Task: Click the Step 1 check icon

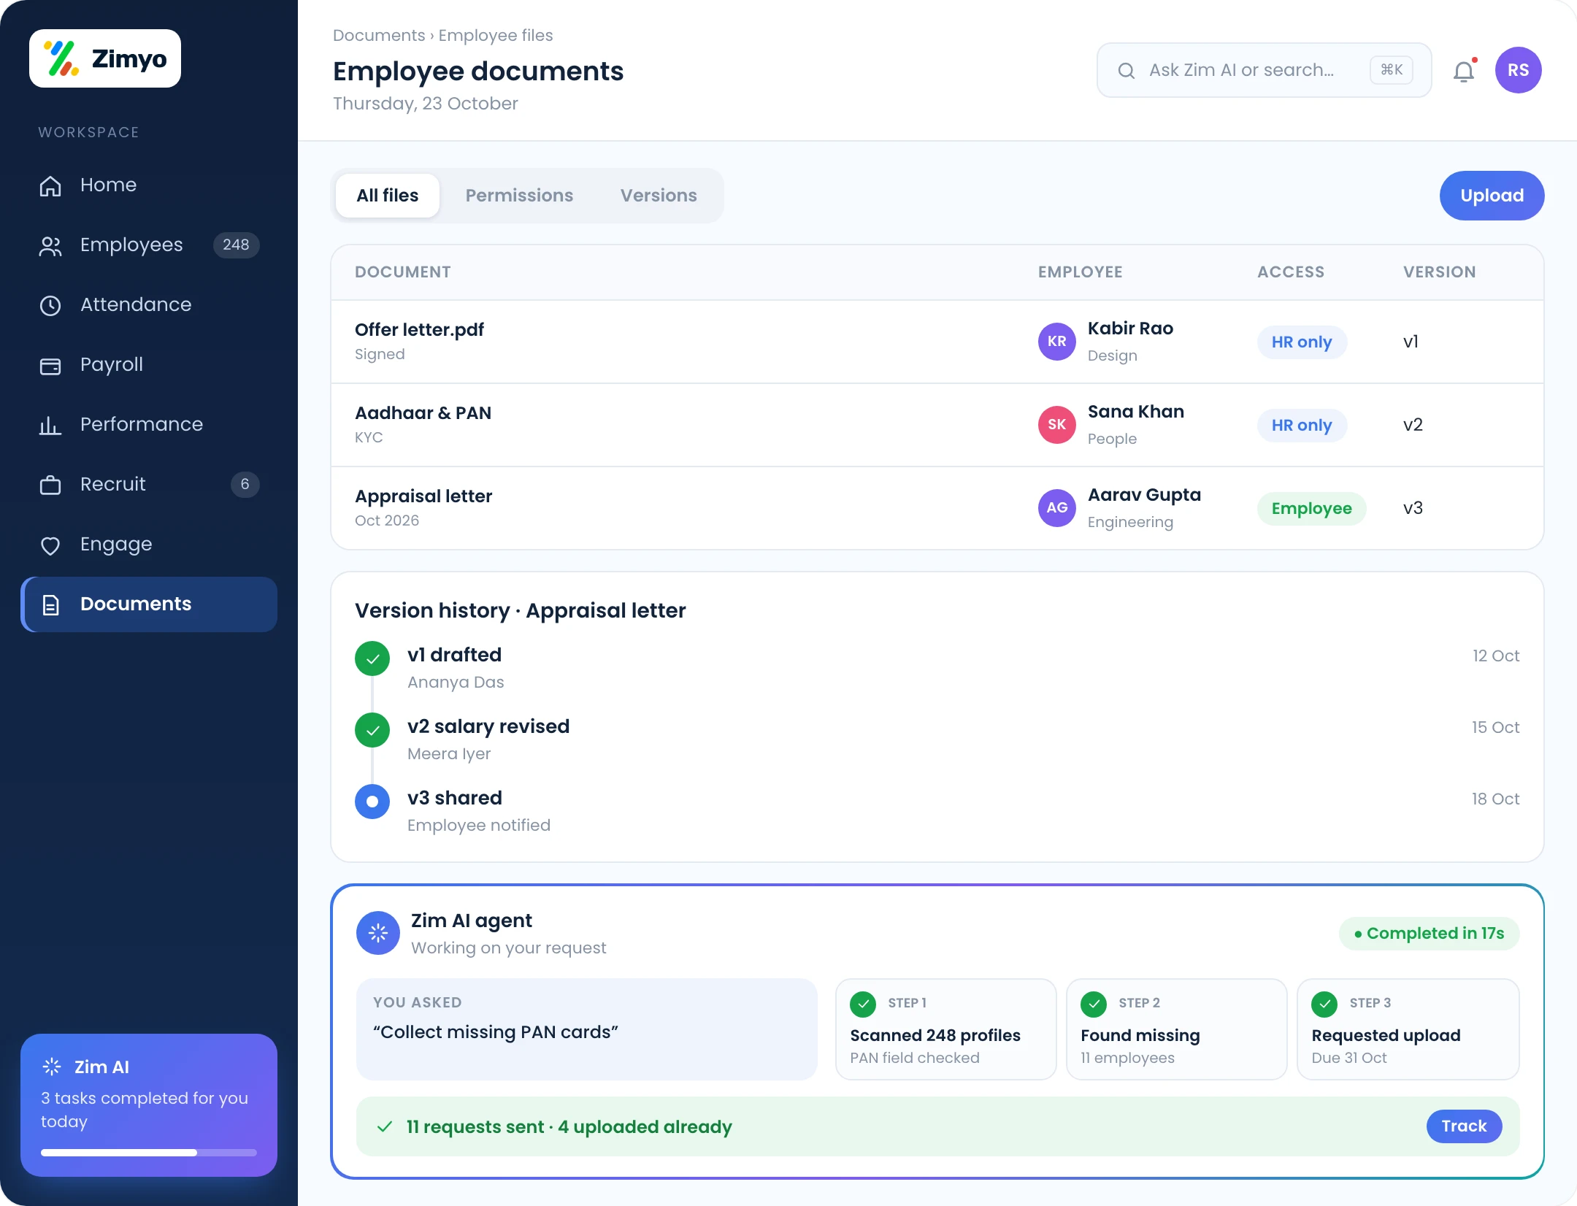Action: [x=863, y=1004]
